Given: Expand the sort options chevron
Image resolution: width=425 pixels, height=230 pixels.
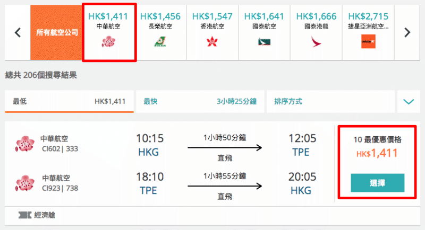Looking at the screenshot, I should coord(409,102).
